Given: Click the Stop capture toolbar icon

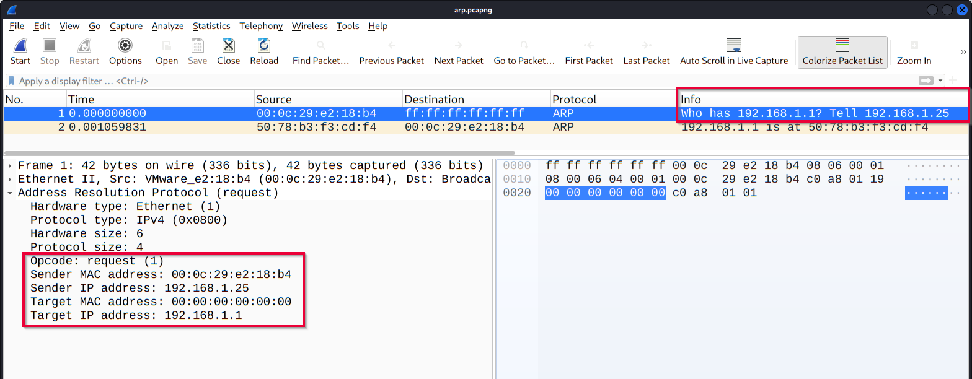Looking at the screenshot, I should coord(50,46).
